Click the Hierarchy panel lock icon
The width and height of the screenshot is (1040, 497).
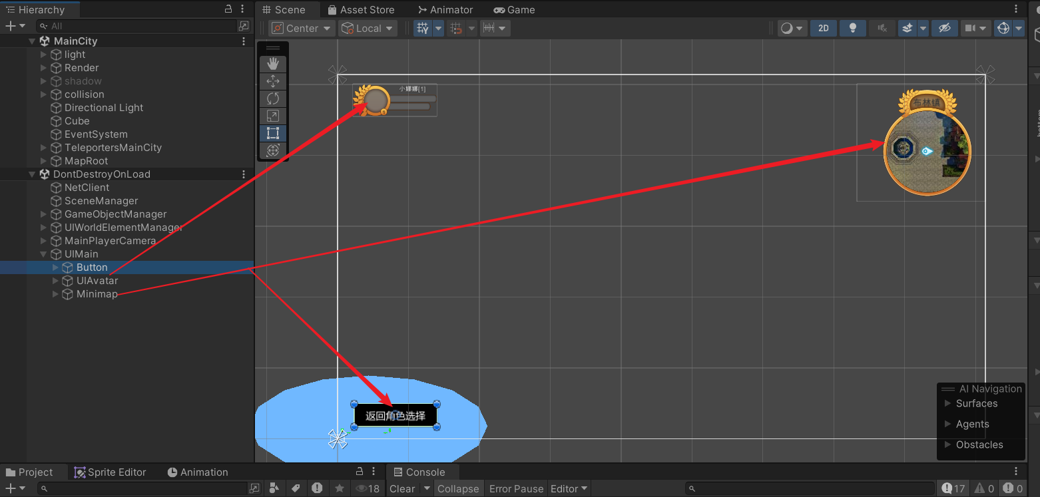pos(228,9)
